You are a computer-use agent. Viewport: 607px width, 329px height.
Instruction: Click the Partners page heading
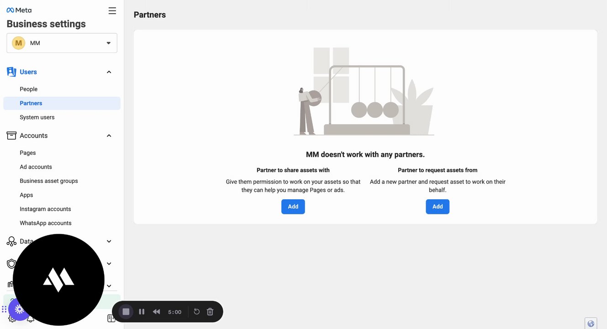click(x=150, y=15)
